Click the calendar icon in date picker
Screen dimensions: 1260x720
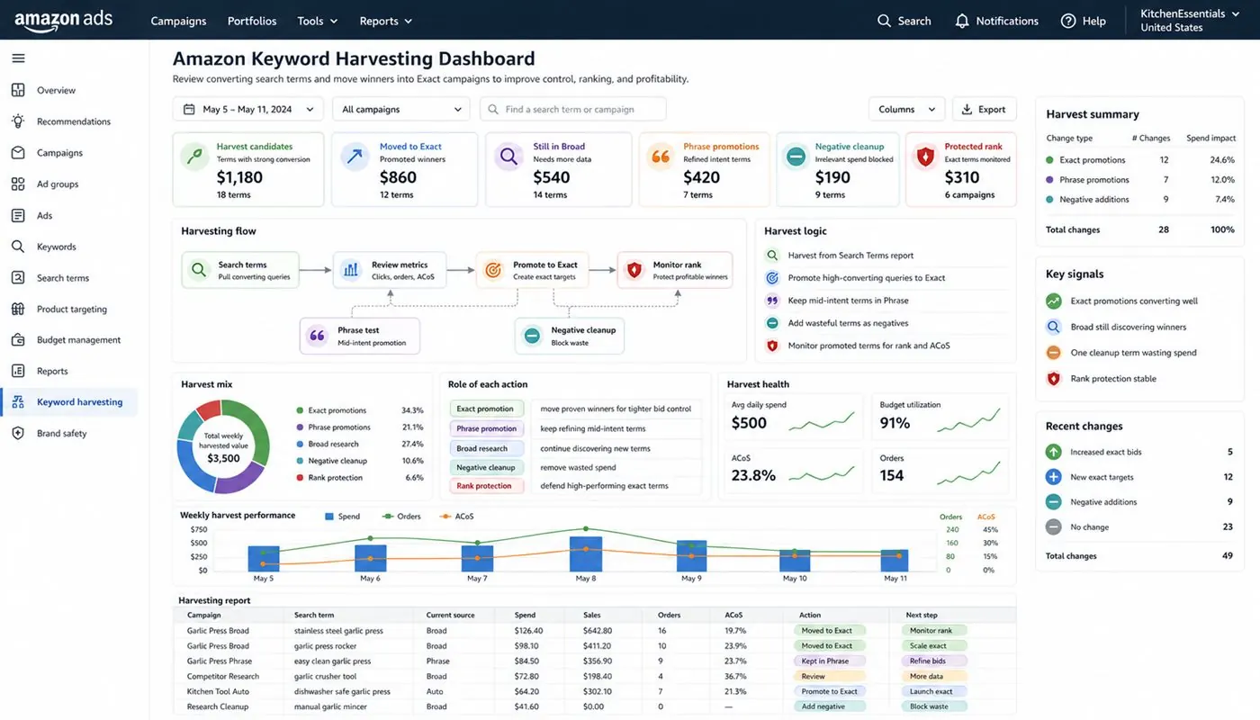(x=189, y=109)
